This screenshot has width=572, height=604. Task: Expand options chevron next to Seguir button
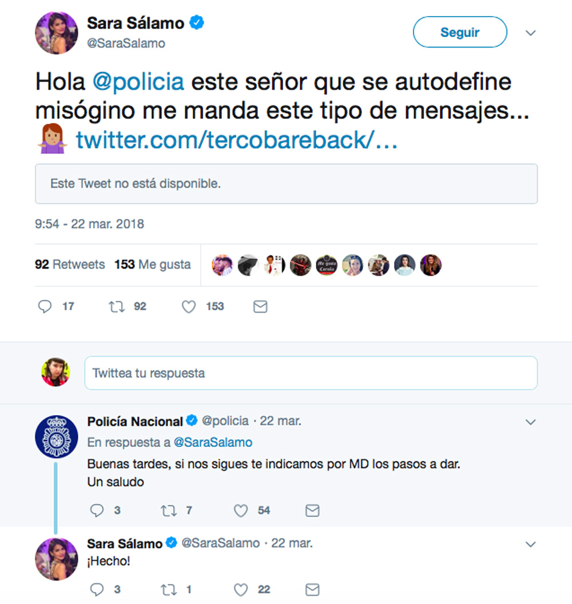coord(531,33)
